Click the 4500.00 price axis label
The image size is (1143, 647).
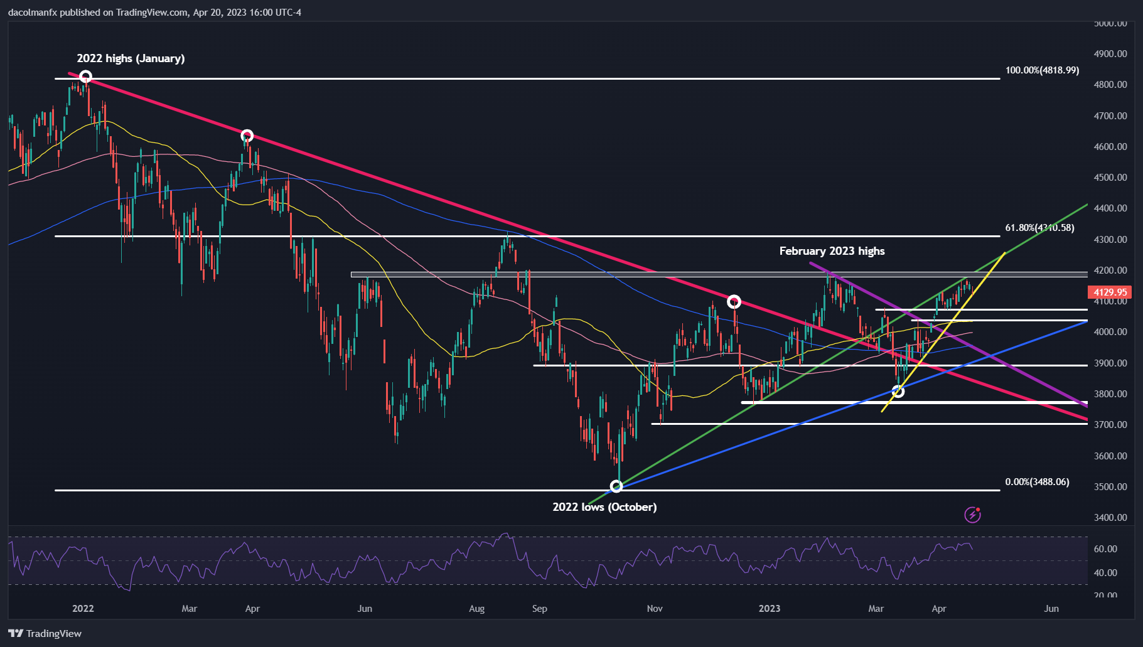1110,178
